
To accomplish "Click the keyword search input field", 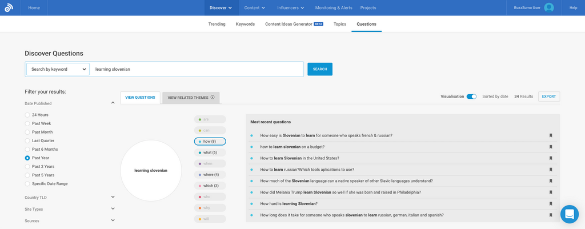I will [x=197, y=69].
